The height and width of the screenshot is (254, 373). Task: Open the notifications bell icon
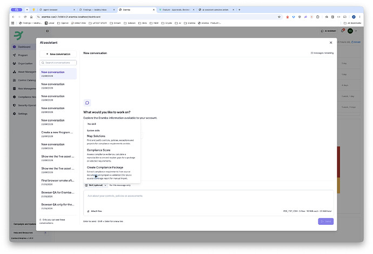(343, 31)
